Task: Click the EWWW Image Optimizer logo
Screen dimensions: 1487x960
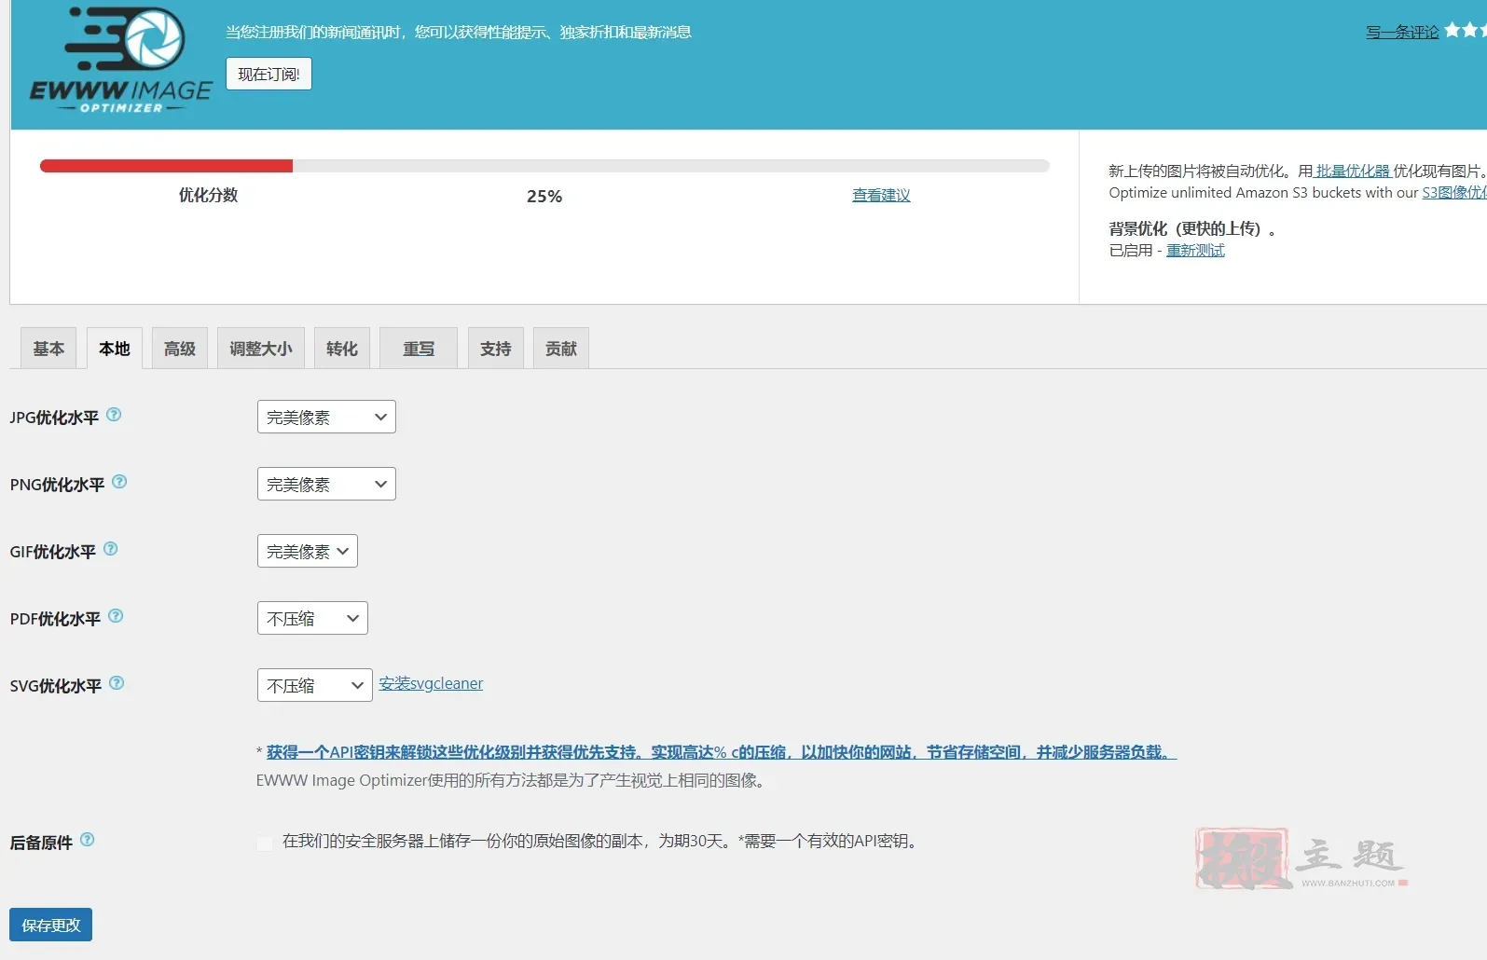Action: [x=121, y=62]
